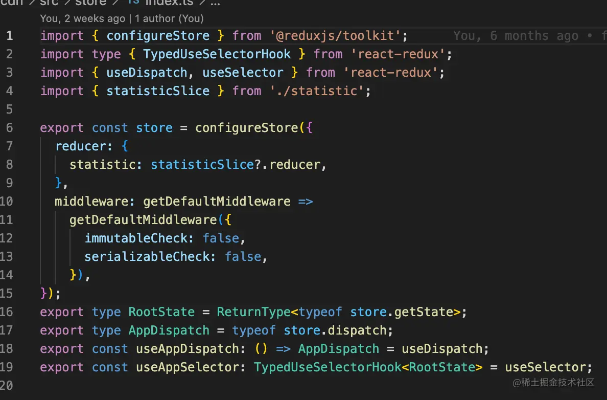
Task: Click useSelector in the line 3 import
Action: click(x=243, y=73)
